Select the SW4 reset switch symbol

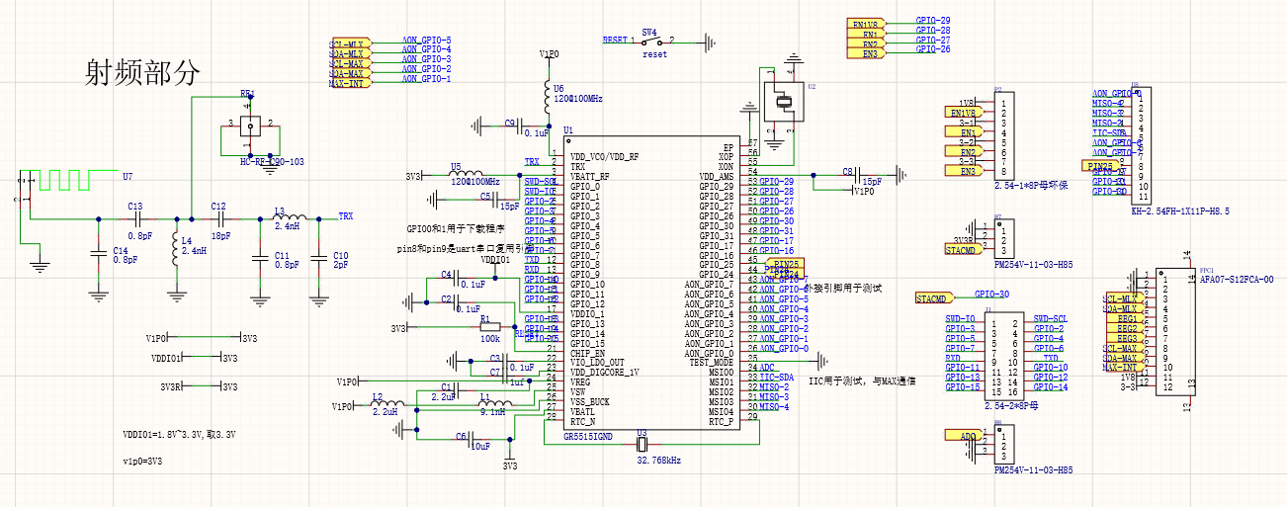point(650,42)
